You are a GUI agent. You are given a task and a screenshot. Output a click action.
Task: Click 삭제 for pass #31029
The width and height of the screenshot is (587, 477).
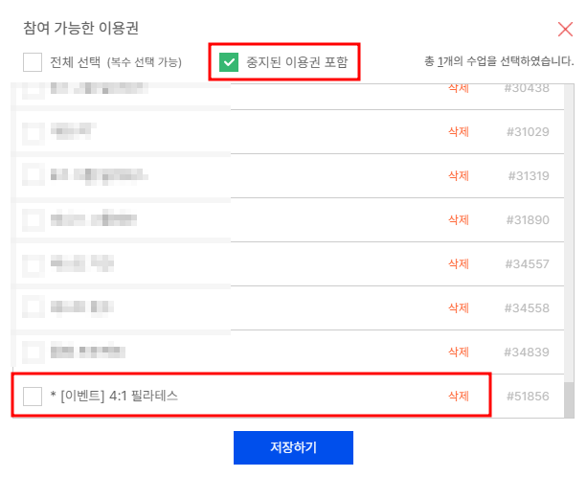pos(459,131)
